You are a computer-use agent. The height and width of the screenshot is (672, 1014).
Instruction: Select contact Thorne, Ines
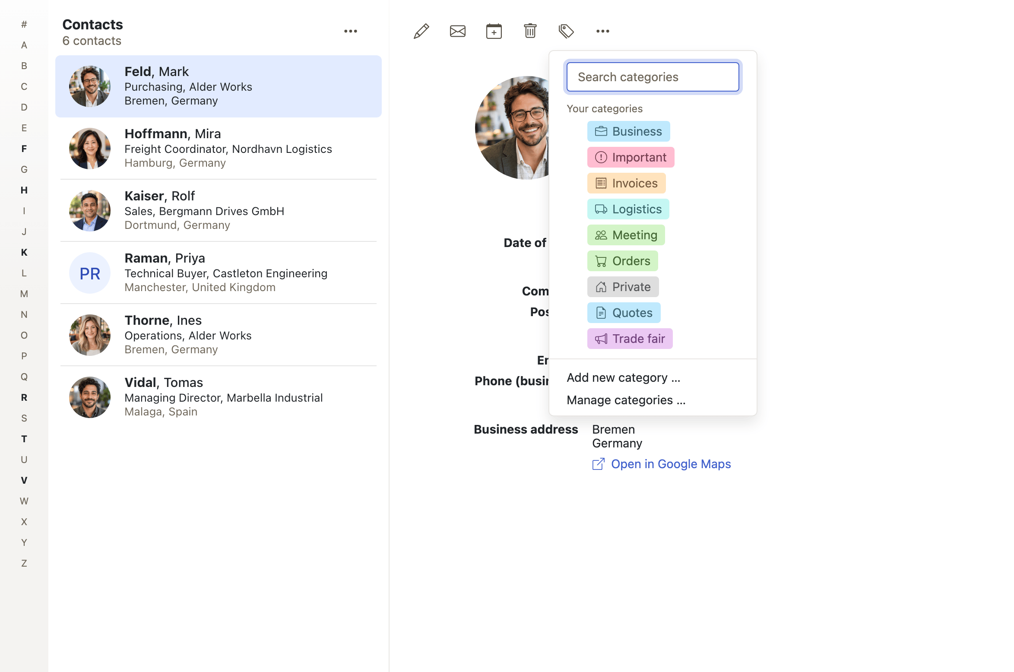[x=218, y=335]
